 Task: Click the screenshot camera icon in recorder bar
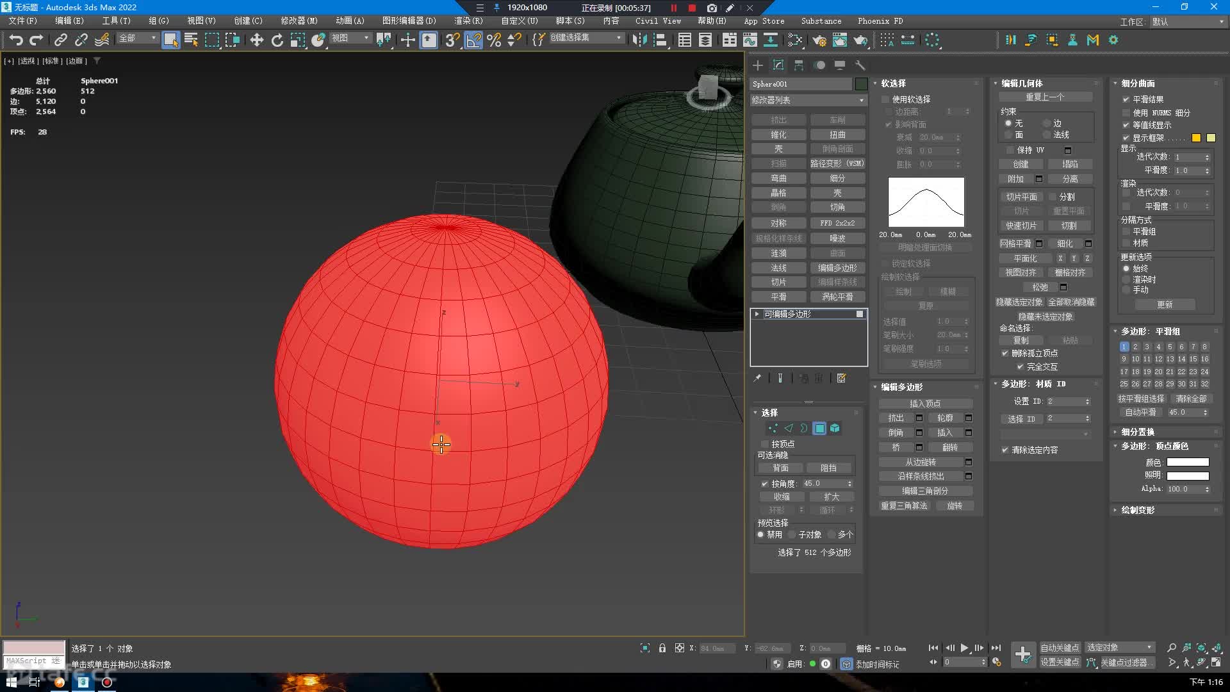[x=712, y=8]
